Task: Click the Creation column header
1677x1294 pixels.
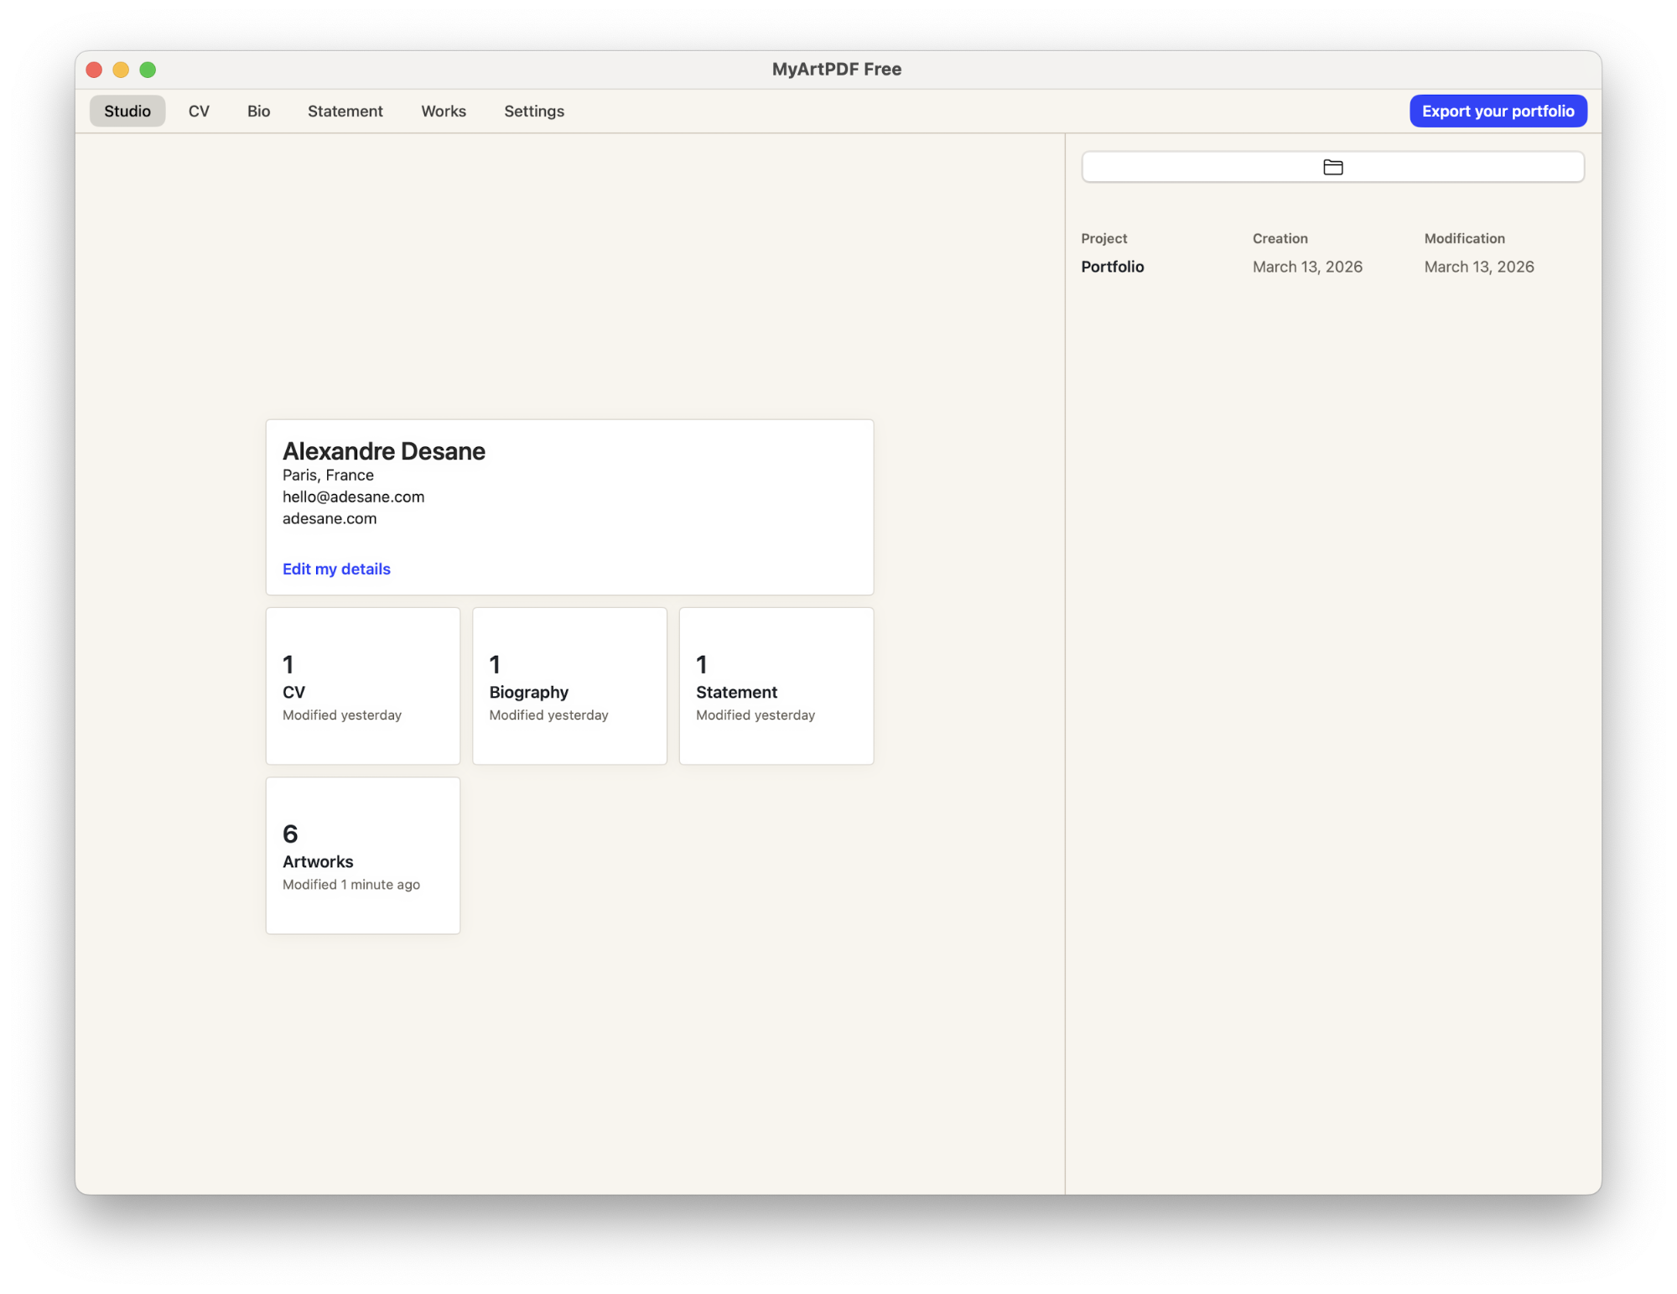Action: tap(1280, 238)
